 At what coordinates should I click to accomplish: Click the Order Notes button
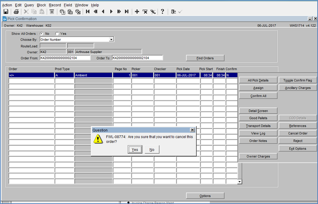(x=258, y=141)
